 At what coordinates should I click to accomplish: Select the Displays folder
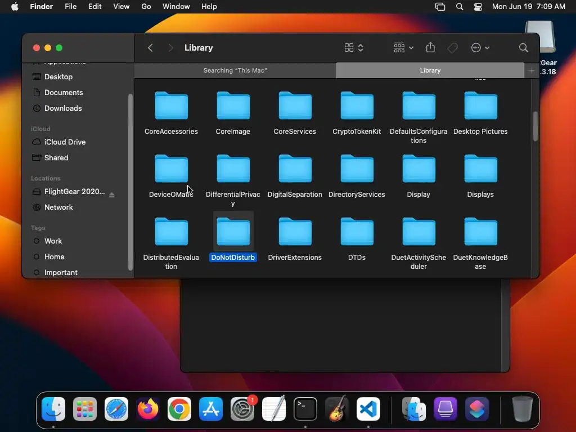[480, 169]
